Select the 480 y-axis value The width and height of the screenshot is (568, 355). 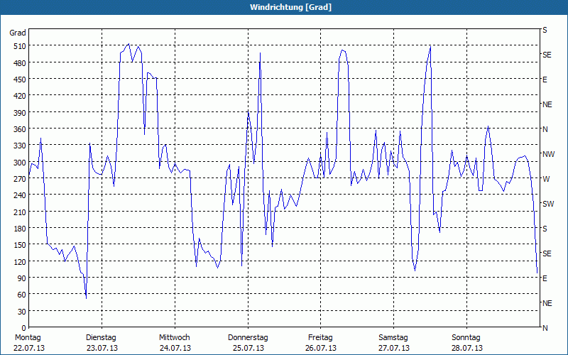coord(19,63)
